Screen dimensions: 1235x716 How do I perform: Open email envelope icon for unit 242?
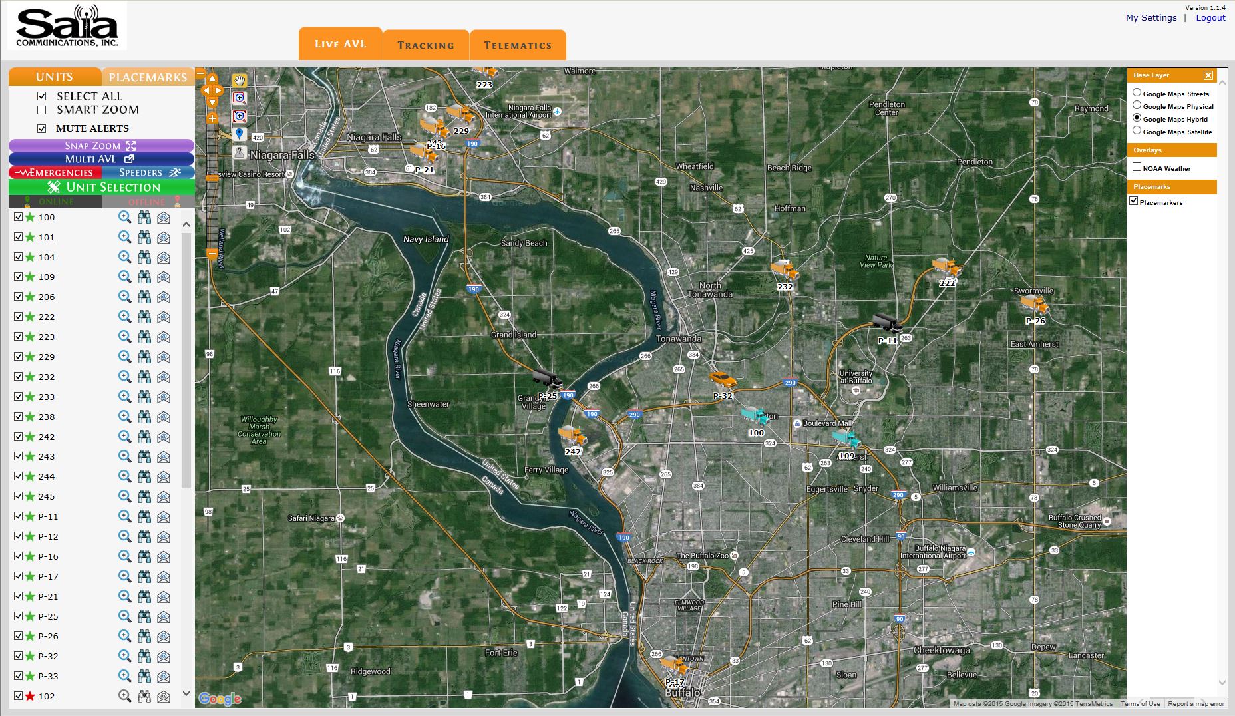[164, 437]
